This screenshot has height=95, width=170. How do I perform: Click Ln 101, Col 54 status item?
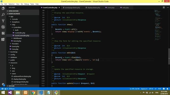tap(135, 89)
